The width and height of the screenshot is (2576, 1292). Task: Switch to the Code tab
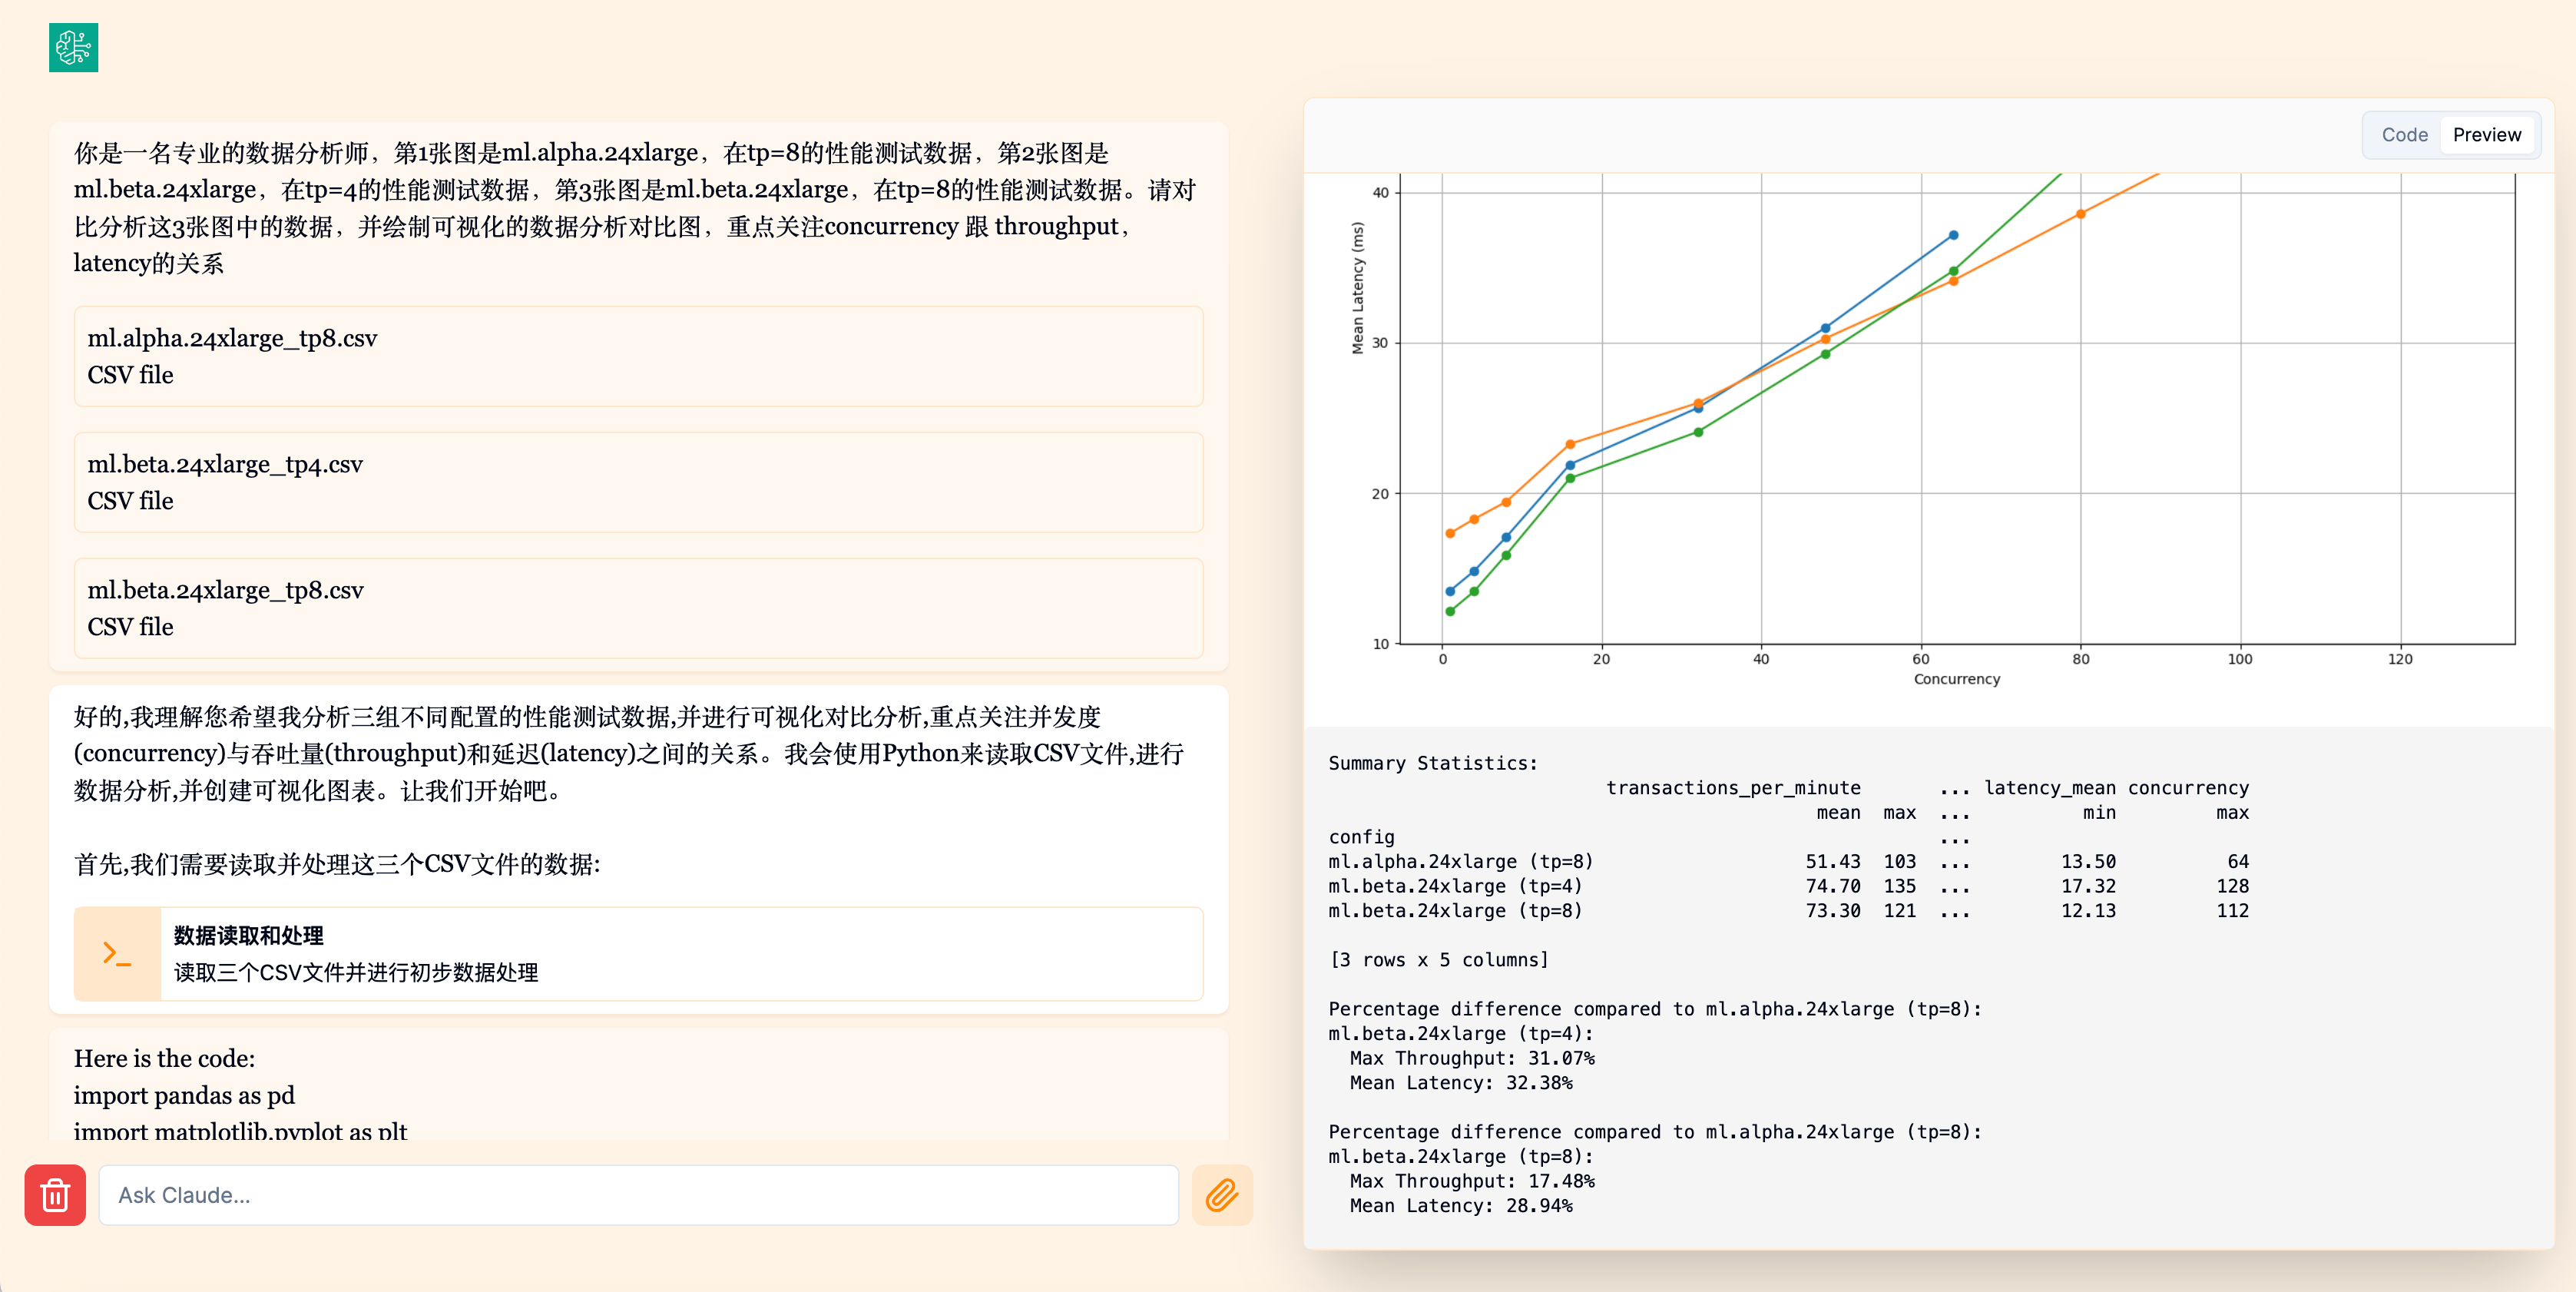tap(2403, 135)
